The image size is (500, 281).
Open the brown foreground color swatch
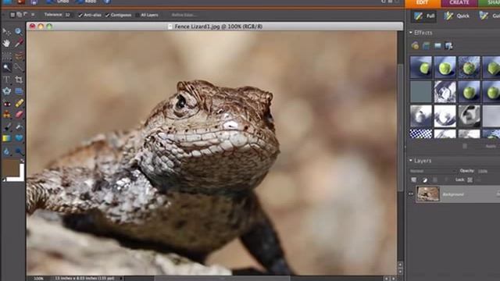click(10, 168)
